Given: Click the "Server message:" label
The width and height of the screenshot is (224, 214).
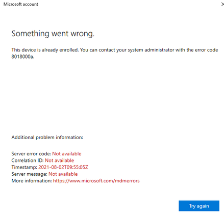Looking at the screenshot, I should [x=29, y=174].
